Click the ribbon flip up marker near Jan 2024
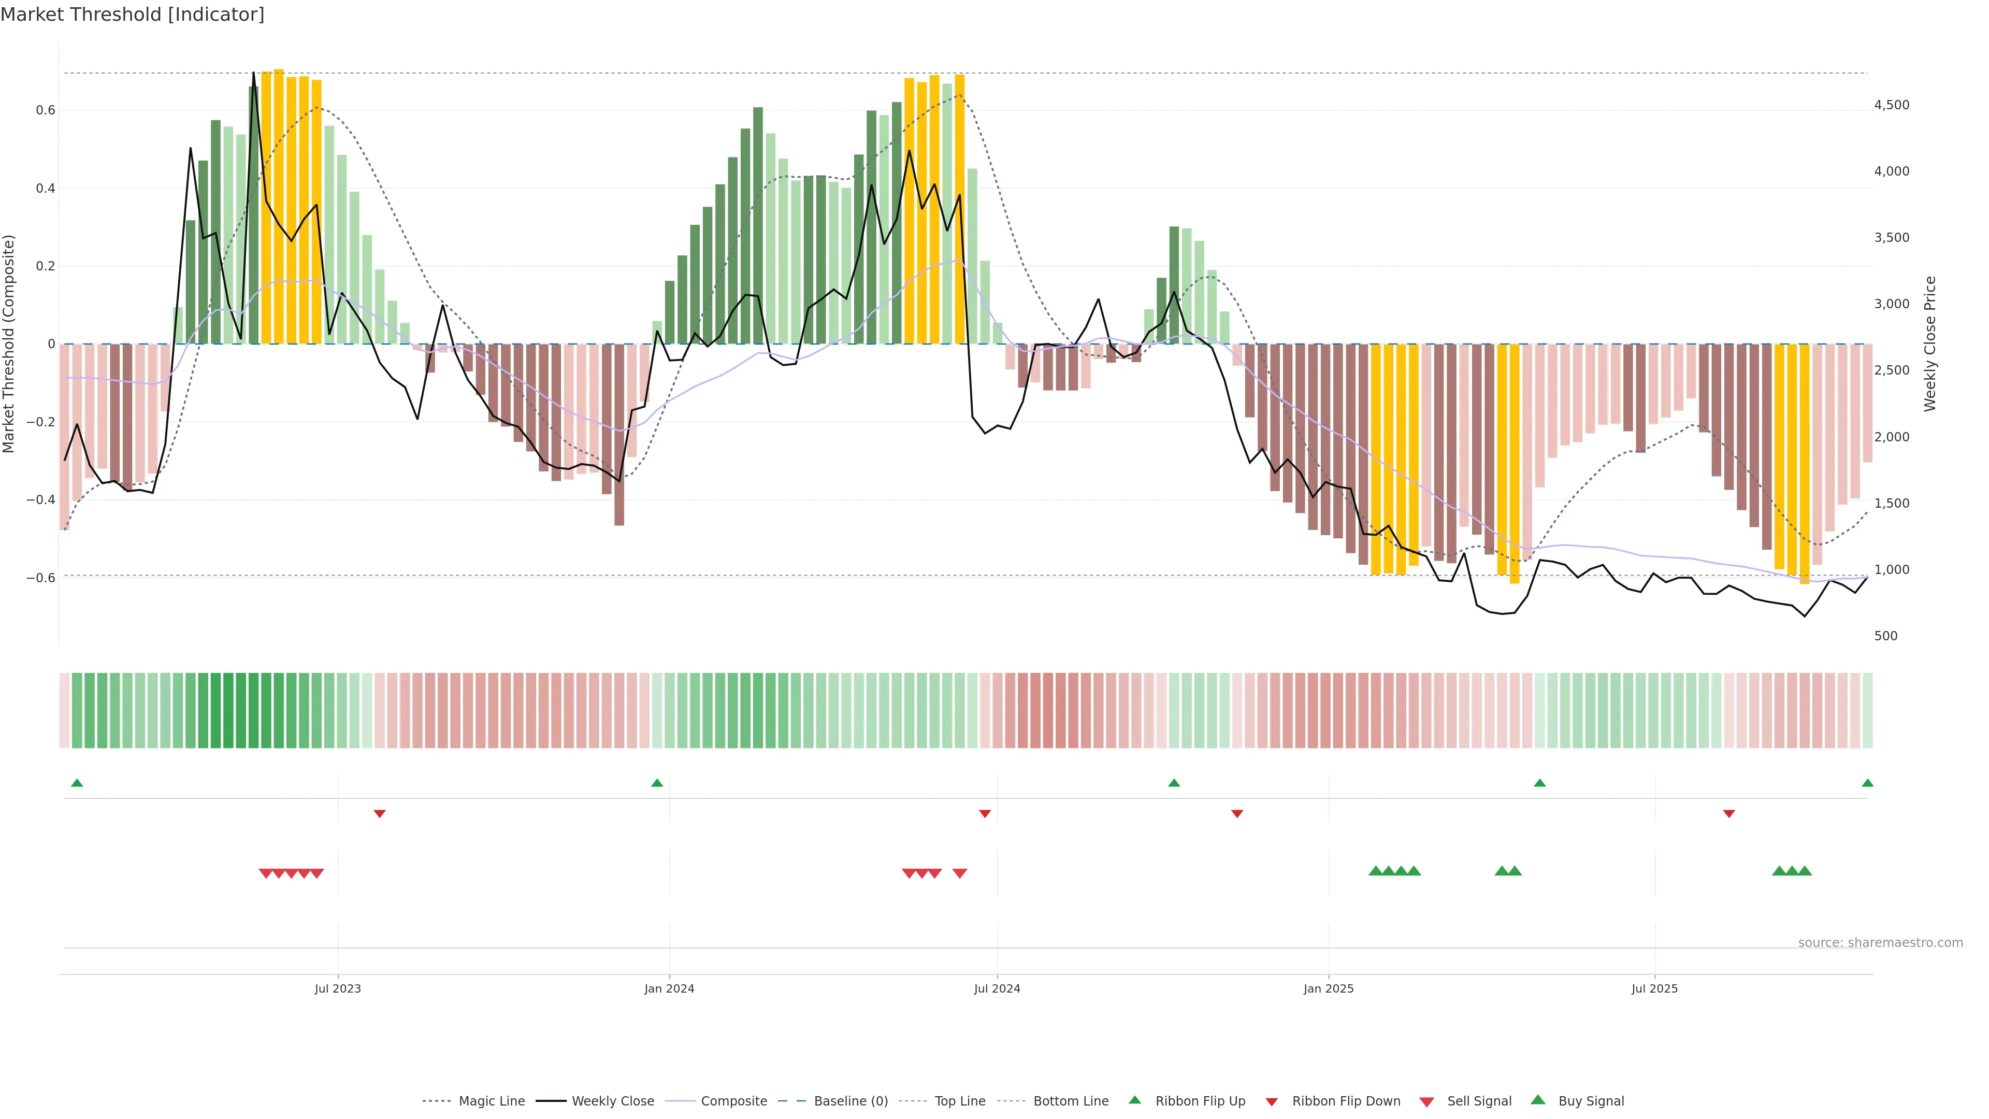Viewport: 1989px width, 1119px height. click(657, 783)
